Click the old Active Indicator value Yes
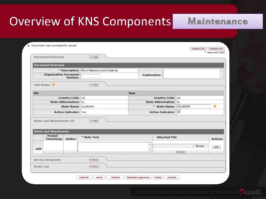The image size is (266, 199). (x=83, y=112)
